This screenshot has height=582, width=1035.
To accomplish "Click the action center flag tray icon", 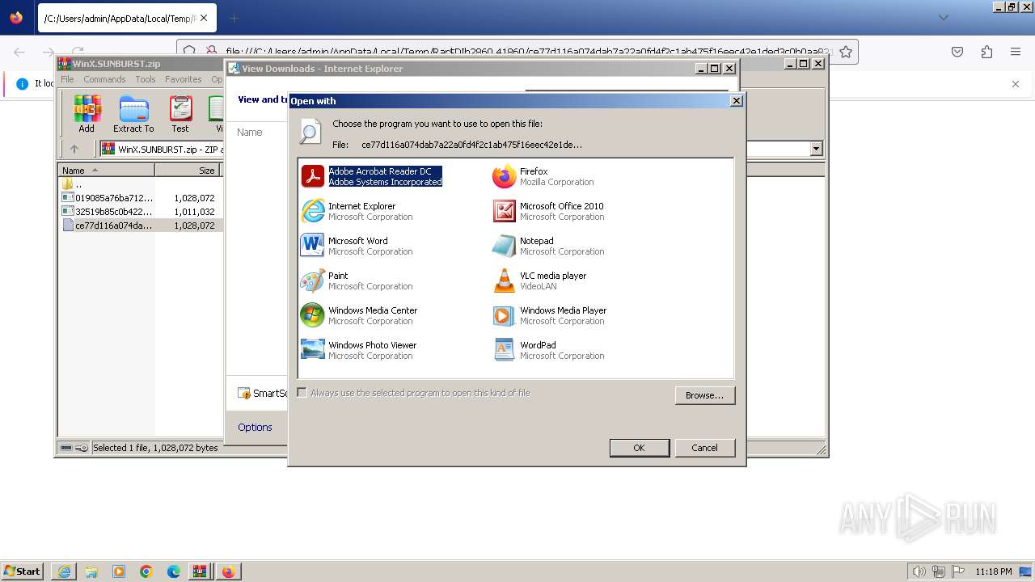I will [x=959, y=571].
